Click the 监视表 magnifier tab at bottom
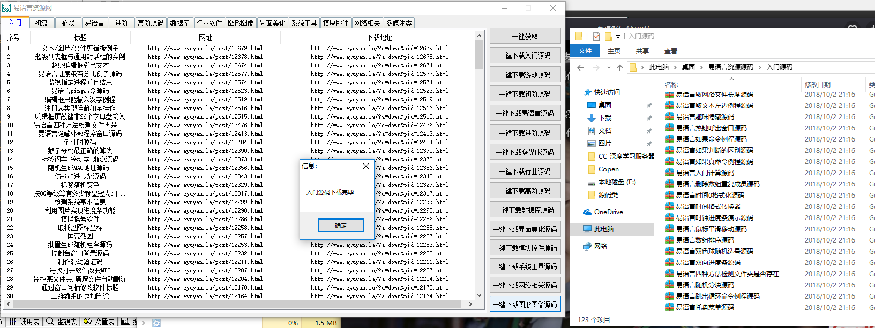 click(62, 322)
